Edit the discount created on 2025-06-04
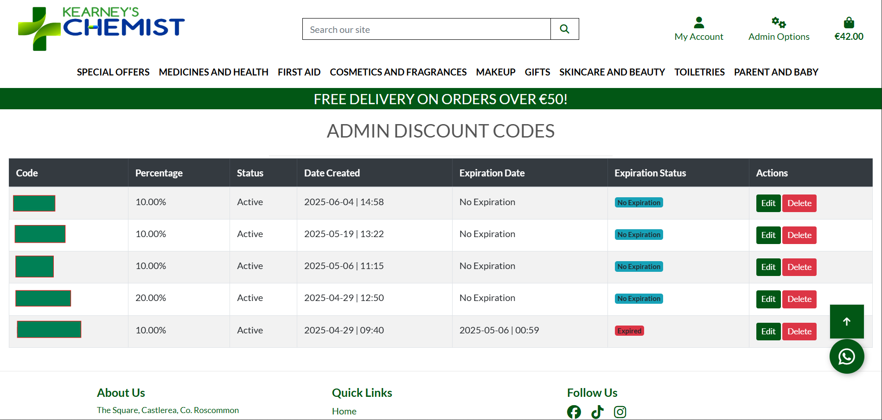The image size is (882, 420). [768, 203]
